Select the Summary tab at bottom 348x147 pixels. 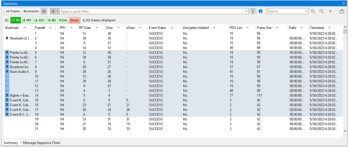pyautogui.click(x=11, y=143)
